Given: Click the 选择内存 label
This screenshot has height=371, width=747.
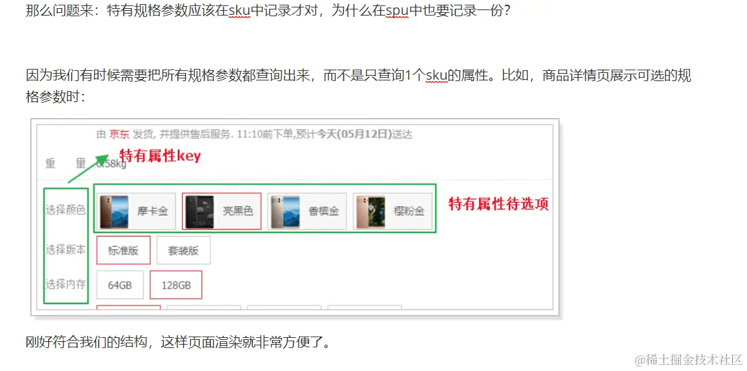Looking at the screenshot, I should [x=65, y=285].
